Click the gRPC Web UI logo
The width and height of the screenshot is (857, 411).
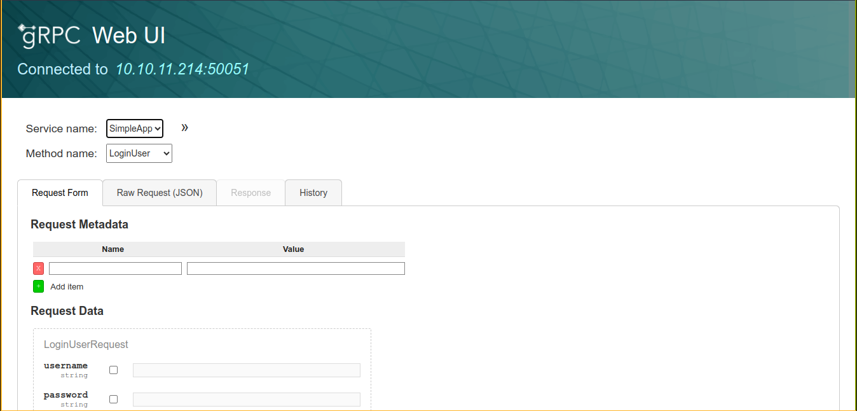point(92,36)
